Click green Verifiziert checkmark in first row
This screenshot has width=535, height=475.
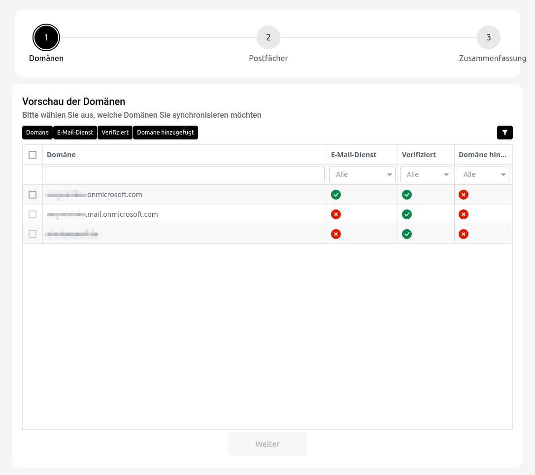407,195
